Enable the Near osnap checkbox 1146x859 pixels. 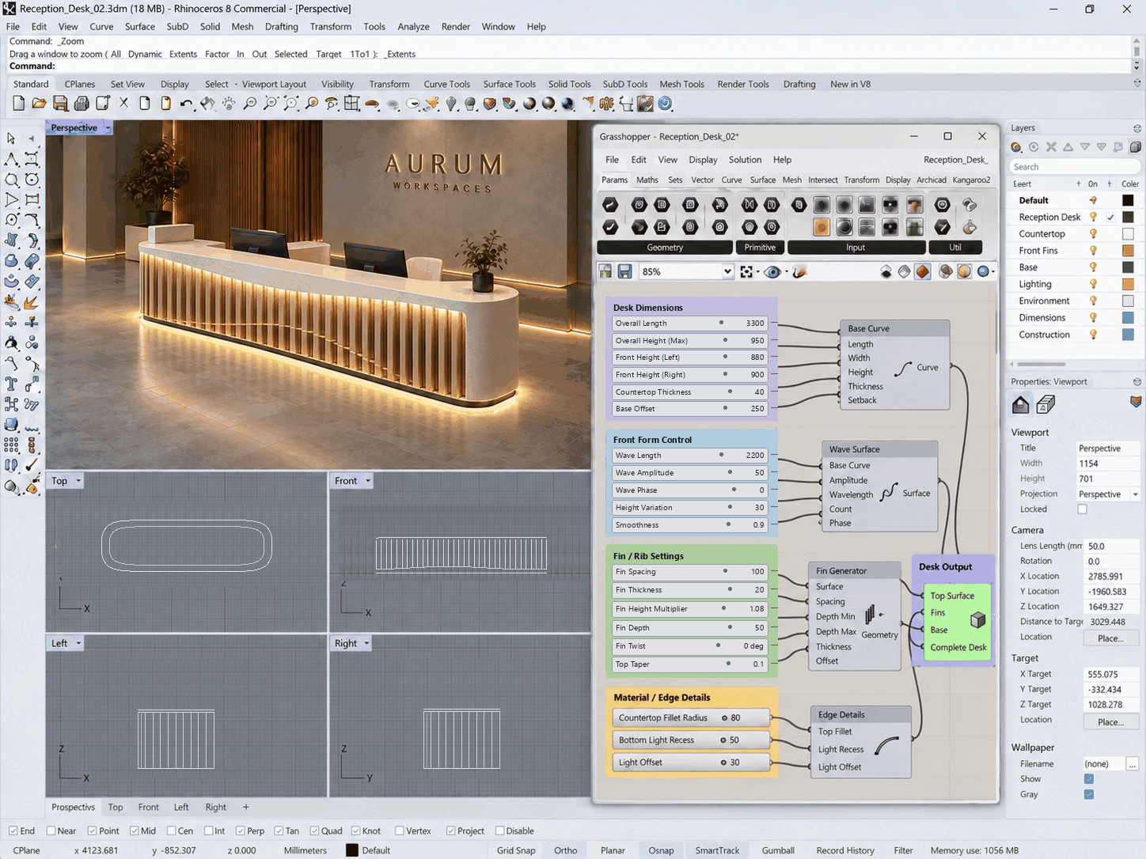tap(51, 831)
